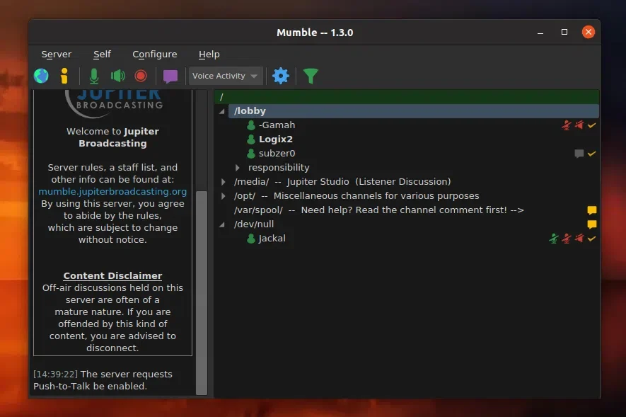626x417 pixels.
Task: Maximize the Mumble window
Action: pyautogui.click(x=564, y=32)
